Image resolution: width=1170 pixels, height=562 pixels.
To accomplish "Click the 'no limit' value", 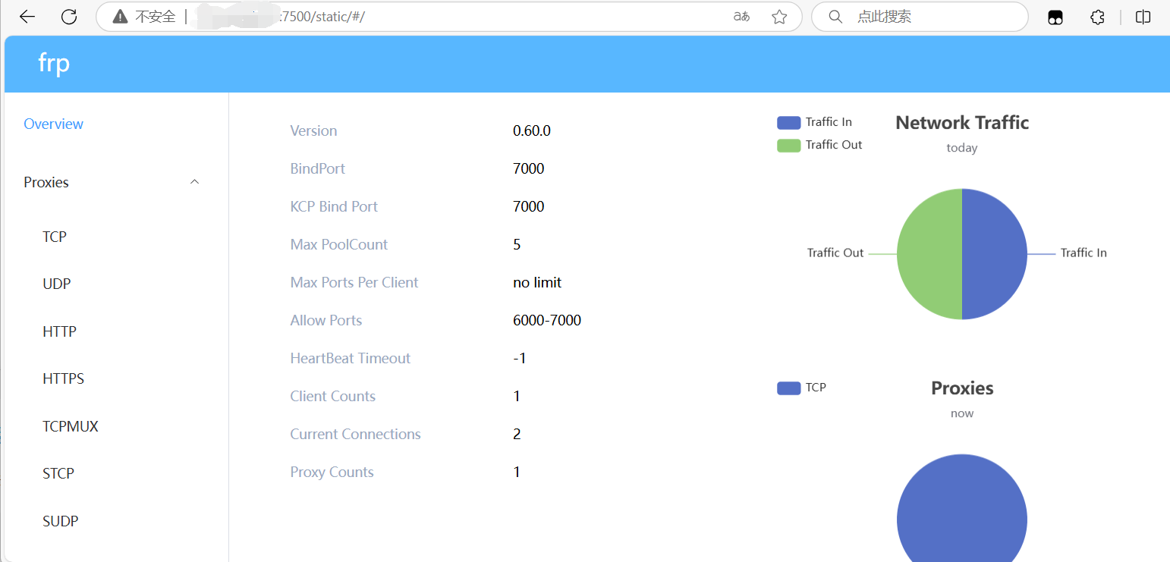I will click(537, 282).
